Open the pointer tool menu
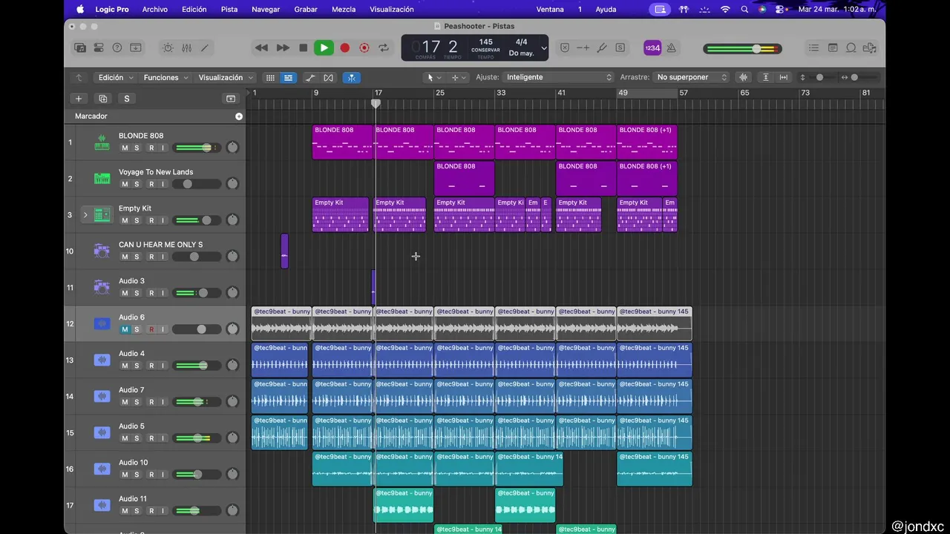950x534 pixels. click(433, 77)
